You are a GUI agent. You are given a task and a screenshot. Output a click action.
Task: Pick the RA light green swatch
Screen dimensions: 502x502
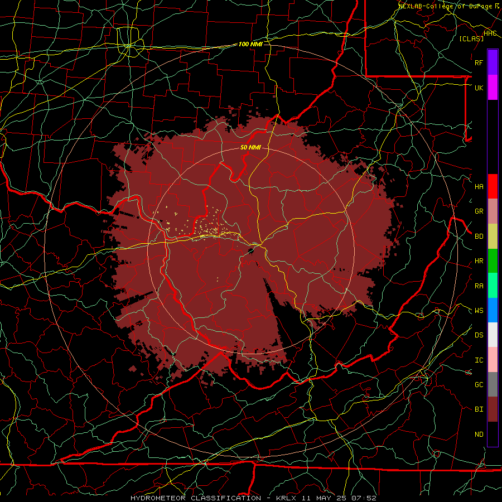(x=493, y=286)
